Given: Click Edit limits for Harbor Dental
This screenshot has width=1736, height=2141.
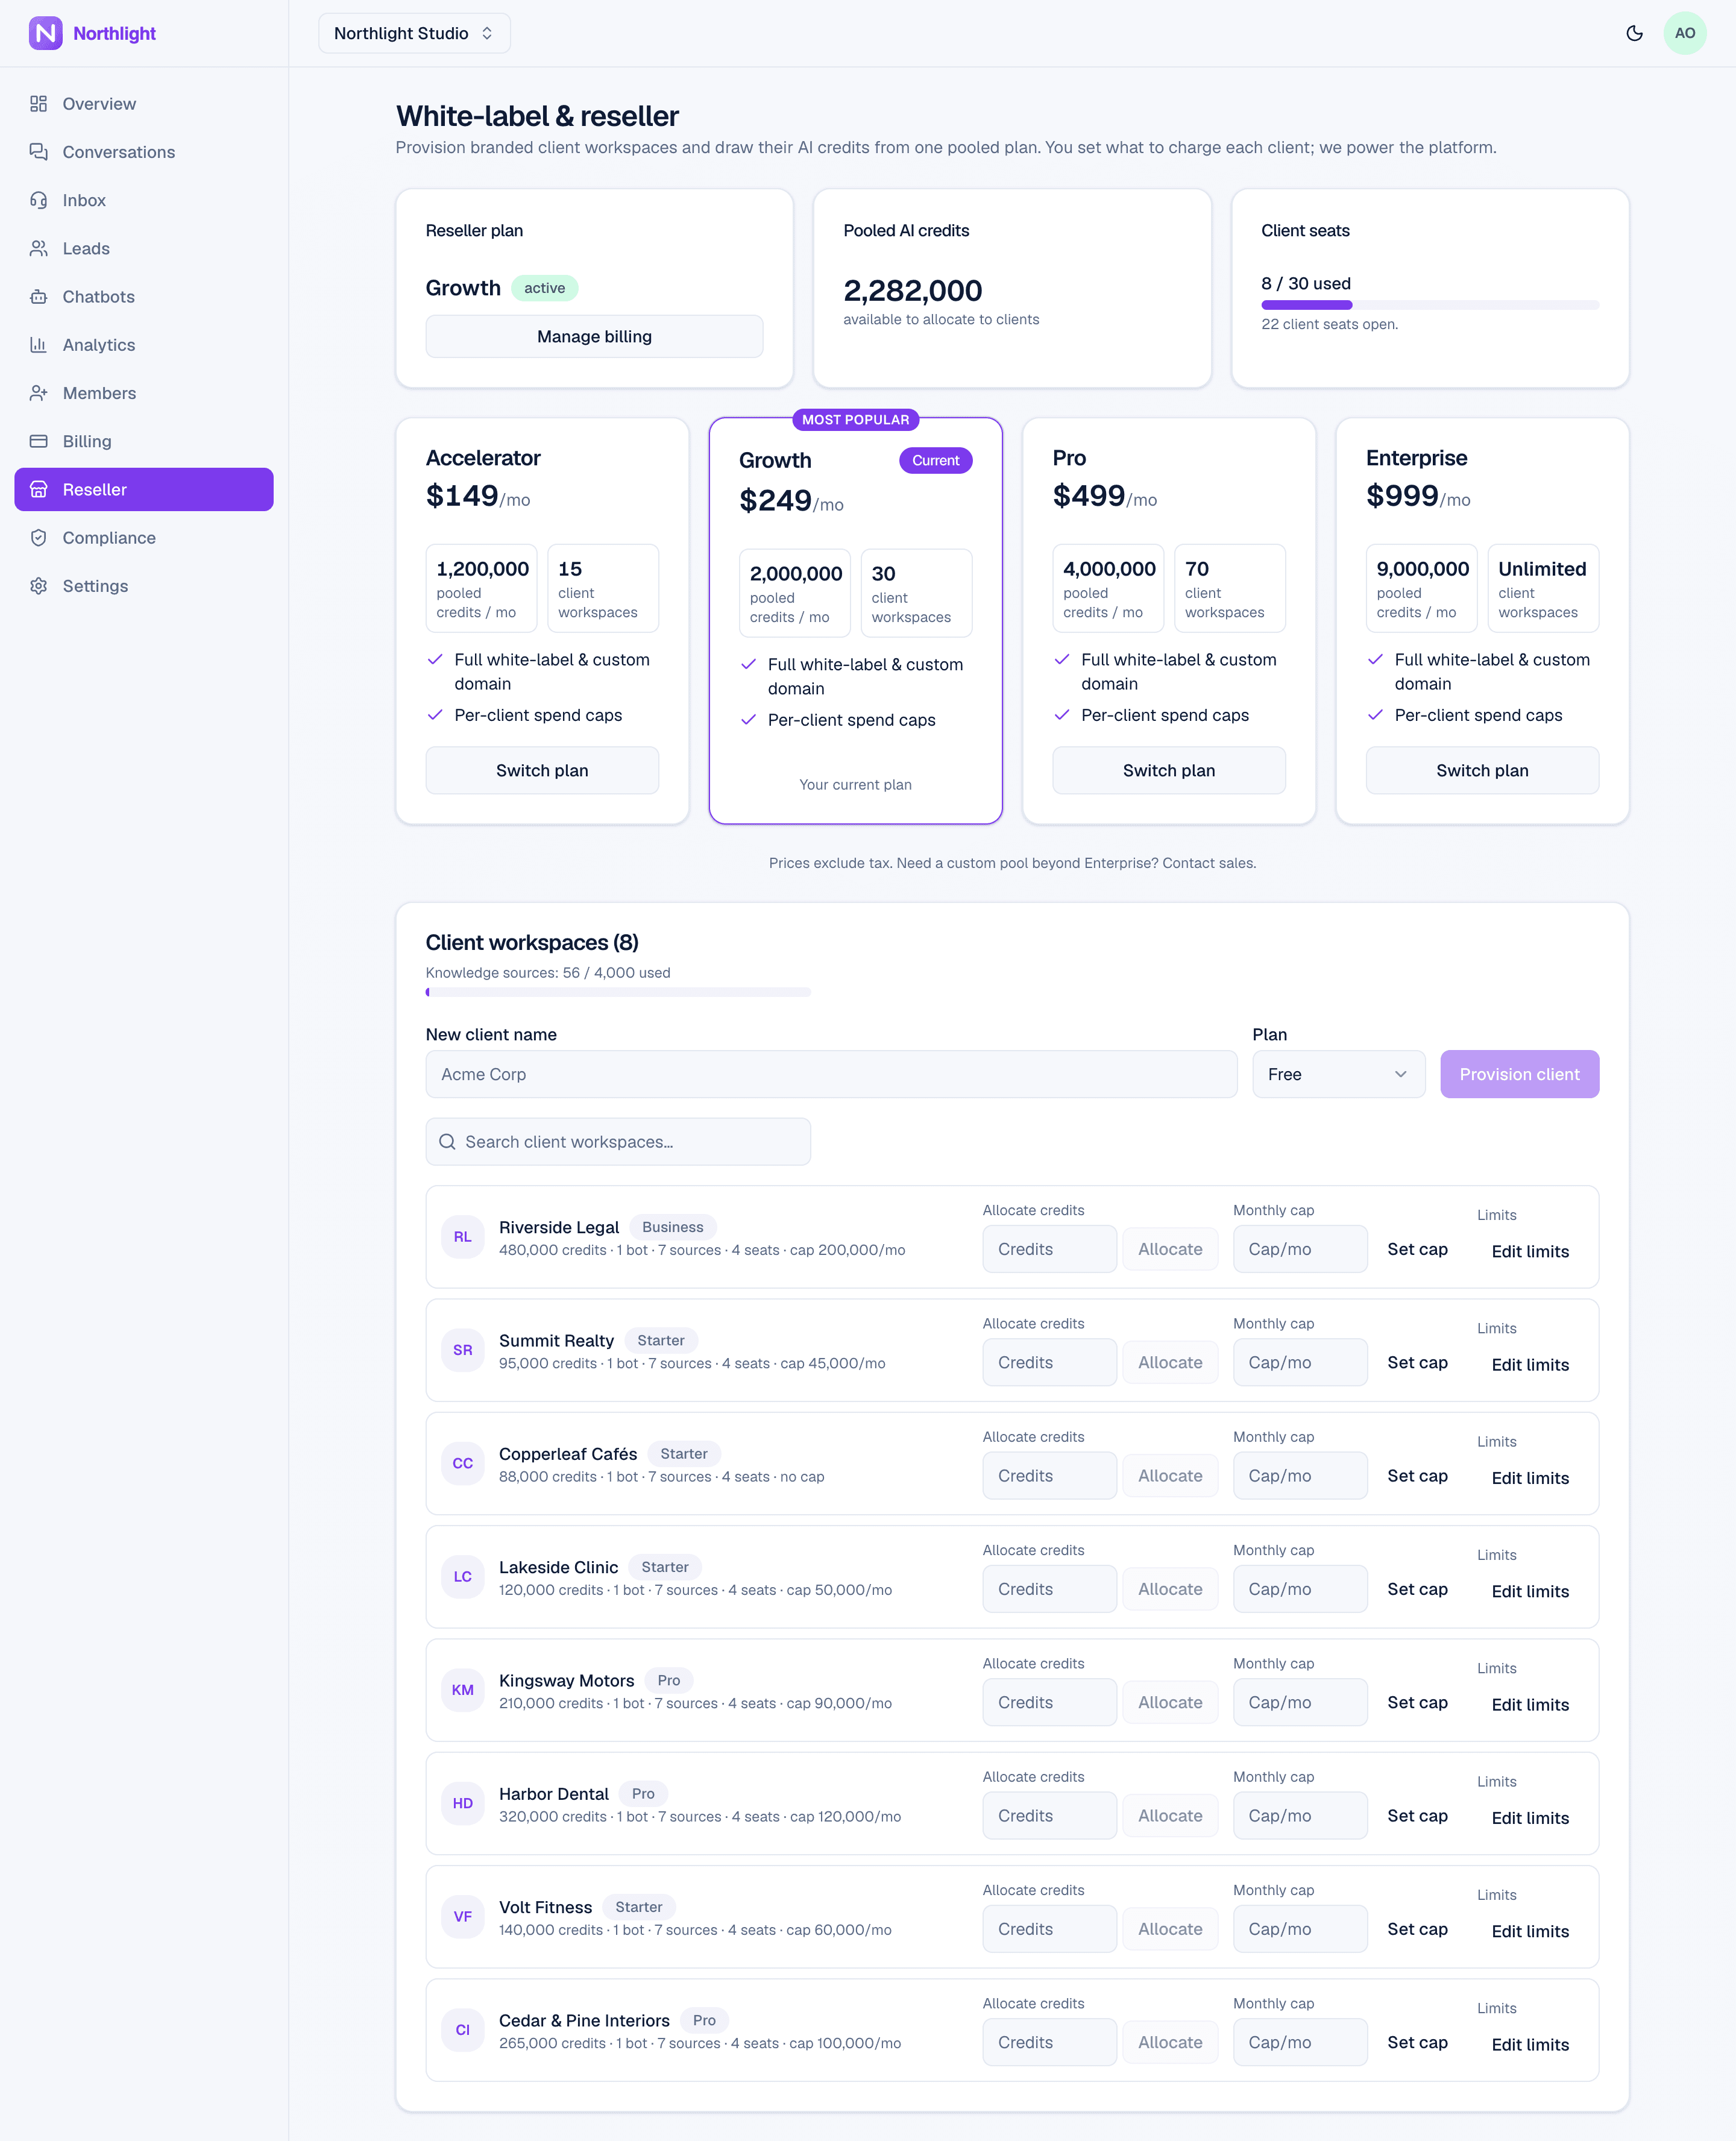Looking at the screenshot, I should 1530,1818.
